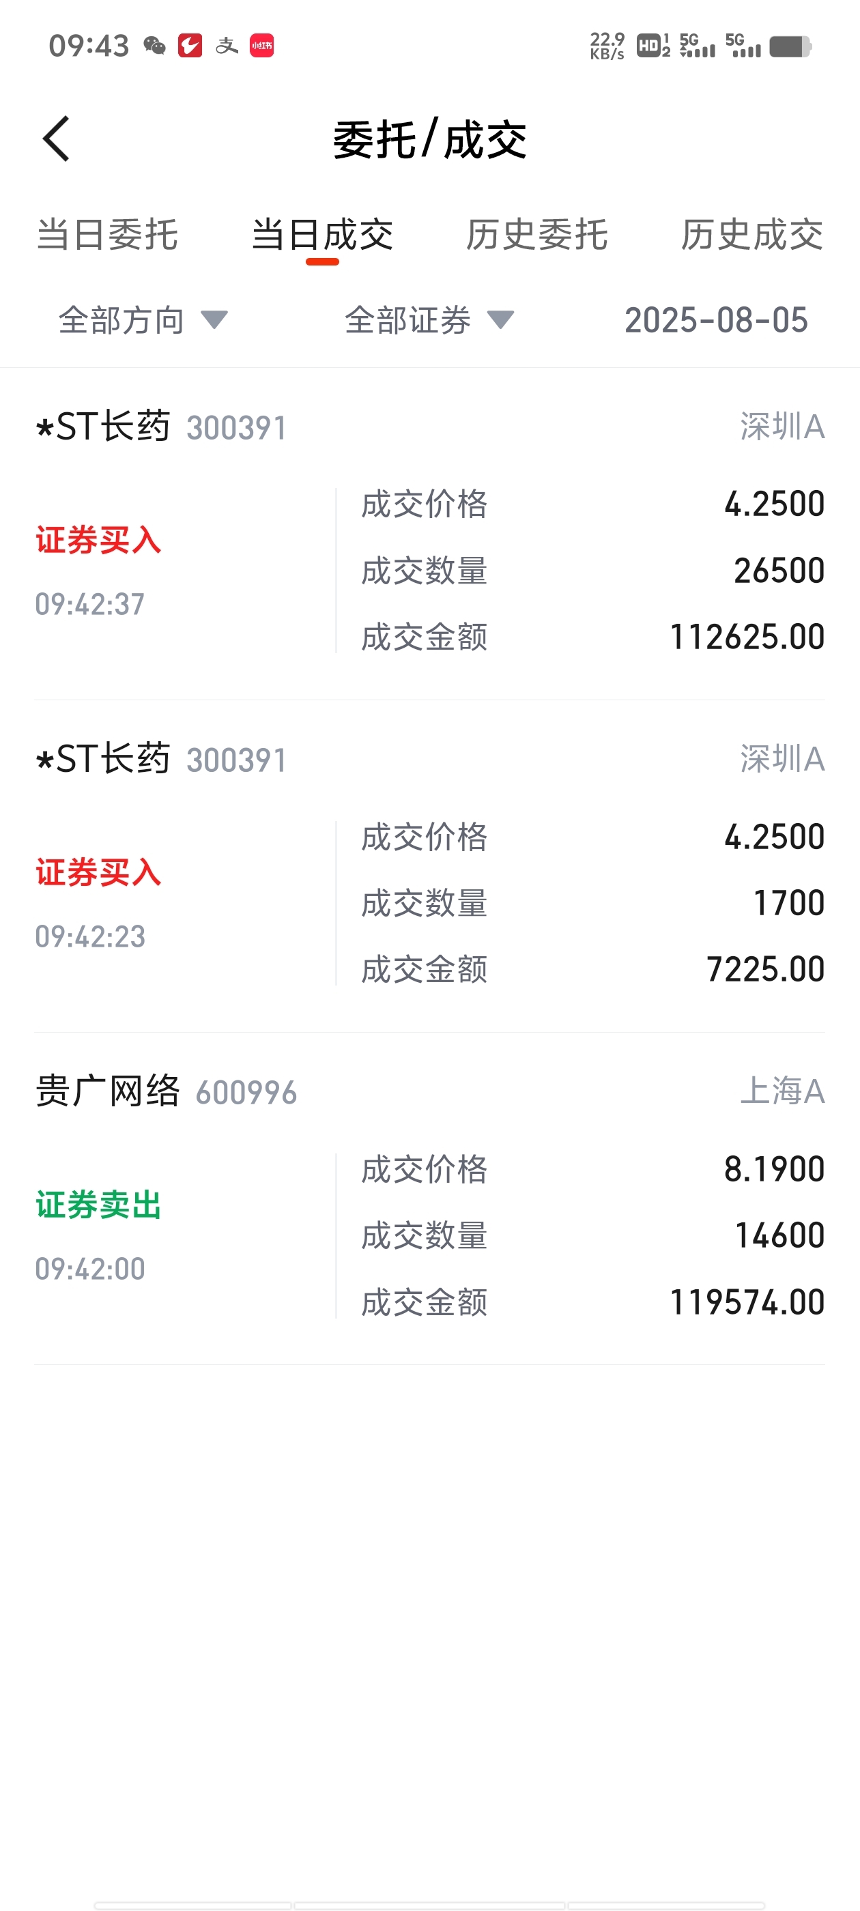The height and width of the screenshot is (1911, 860).
Task: Tap the WeChat status bar icon
Action: [x=154, y=46]
